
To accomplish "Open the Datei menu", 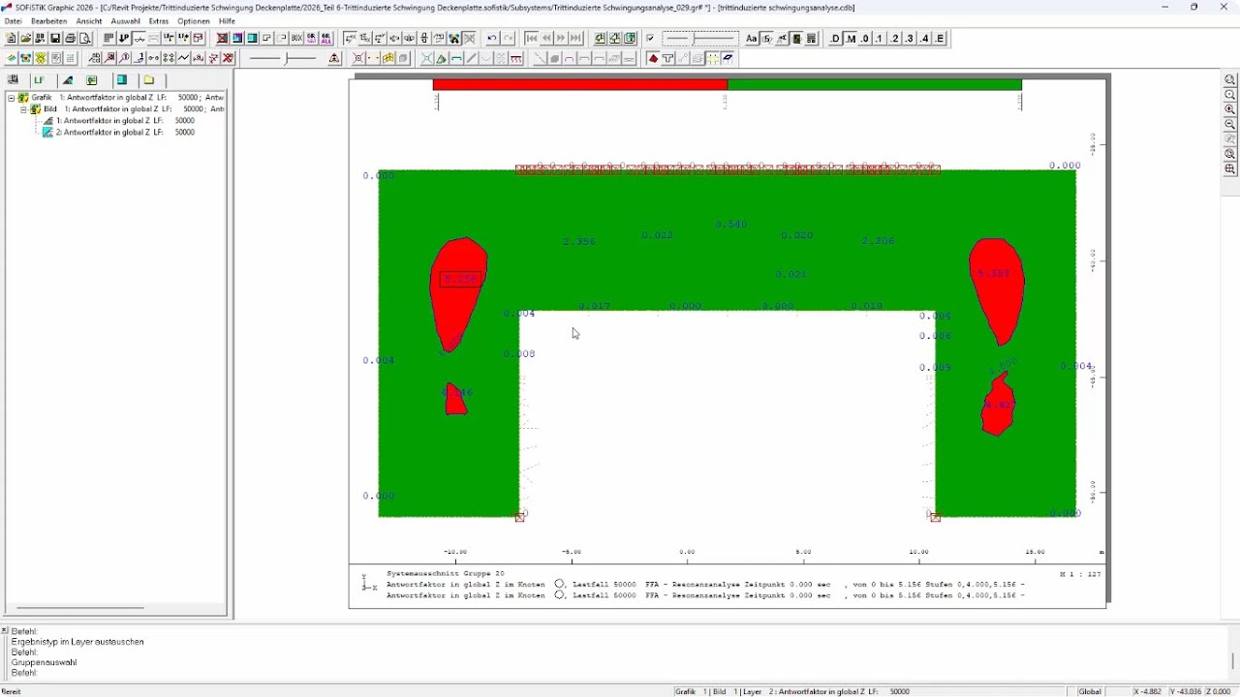I will 14,21.
